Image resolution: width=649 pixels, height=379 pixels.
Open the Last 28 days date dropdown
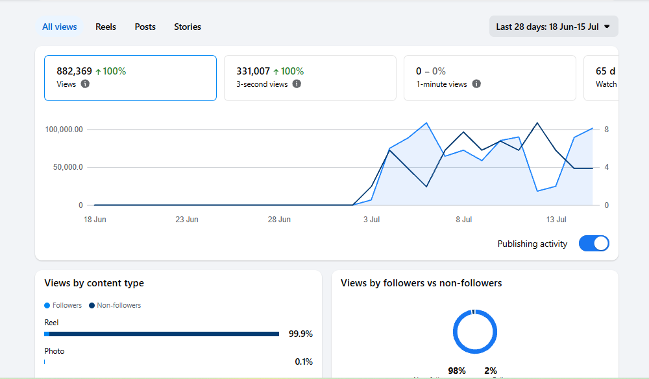click(x=554, y=27)
